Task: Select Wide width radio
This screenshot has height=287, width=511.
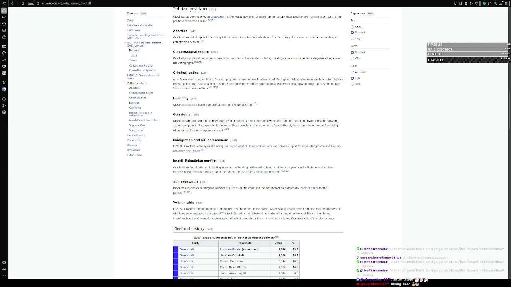Action: point(352,58)
